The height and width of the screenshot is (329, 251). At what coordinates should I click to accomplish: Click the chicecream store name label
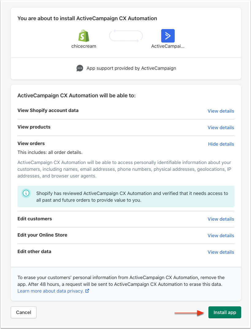coord(84,46)
